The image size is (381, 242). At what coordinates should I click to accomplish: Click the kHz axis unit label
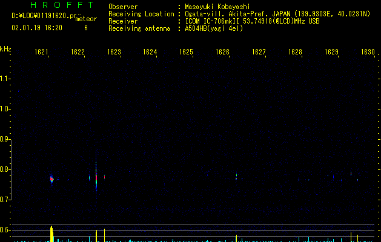click(5, 49)
